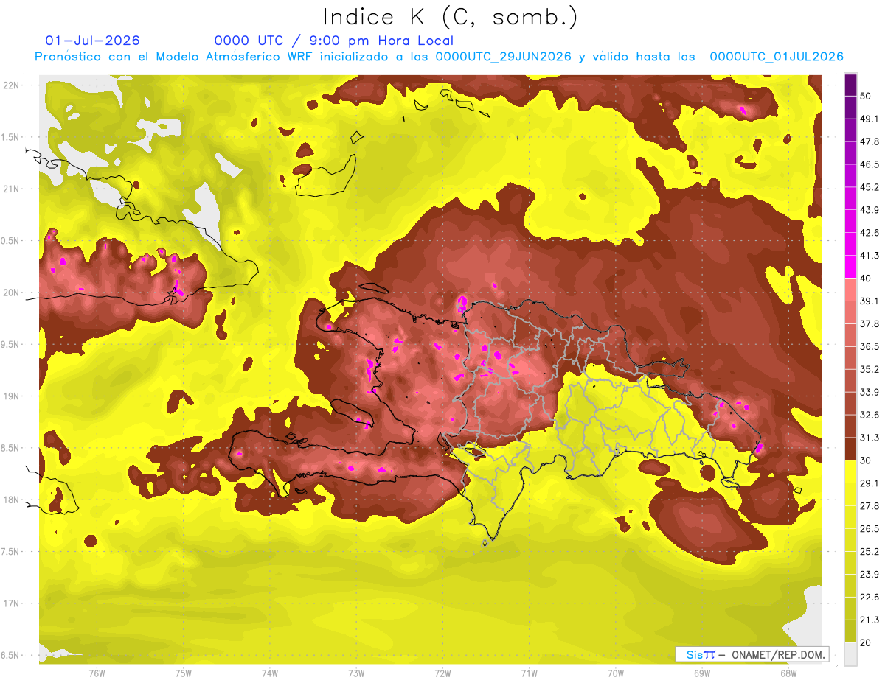Click the color scale value "49.1"
The image size is (885, 683).
[x=870, y=119]
